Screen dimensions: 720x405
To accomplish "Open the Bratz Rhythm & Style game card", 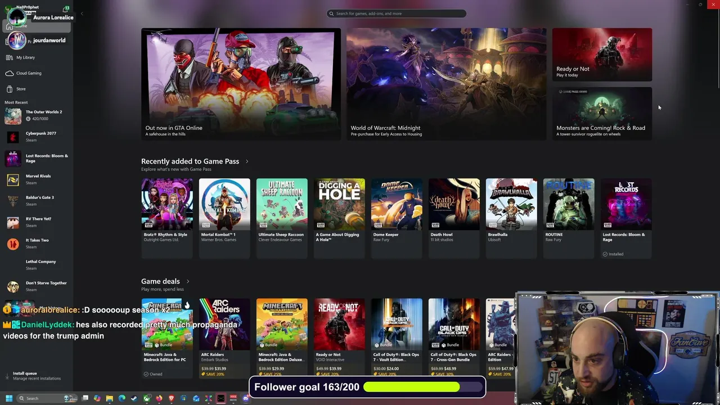I will (167, 218).
